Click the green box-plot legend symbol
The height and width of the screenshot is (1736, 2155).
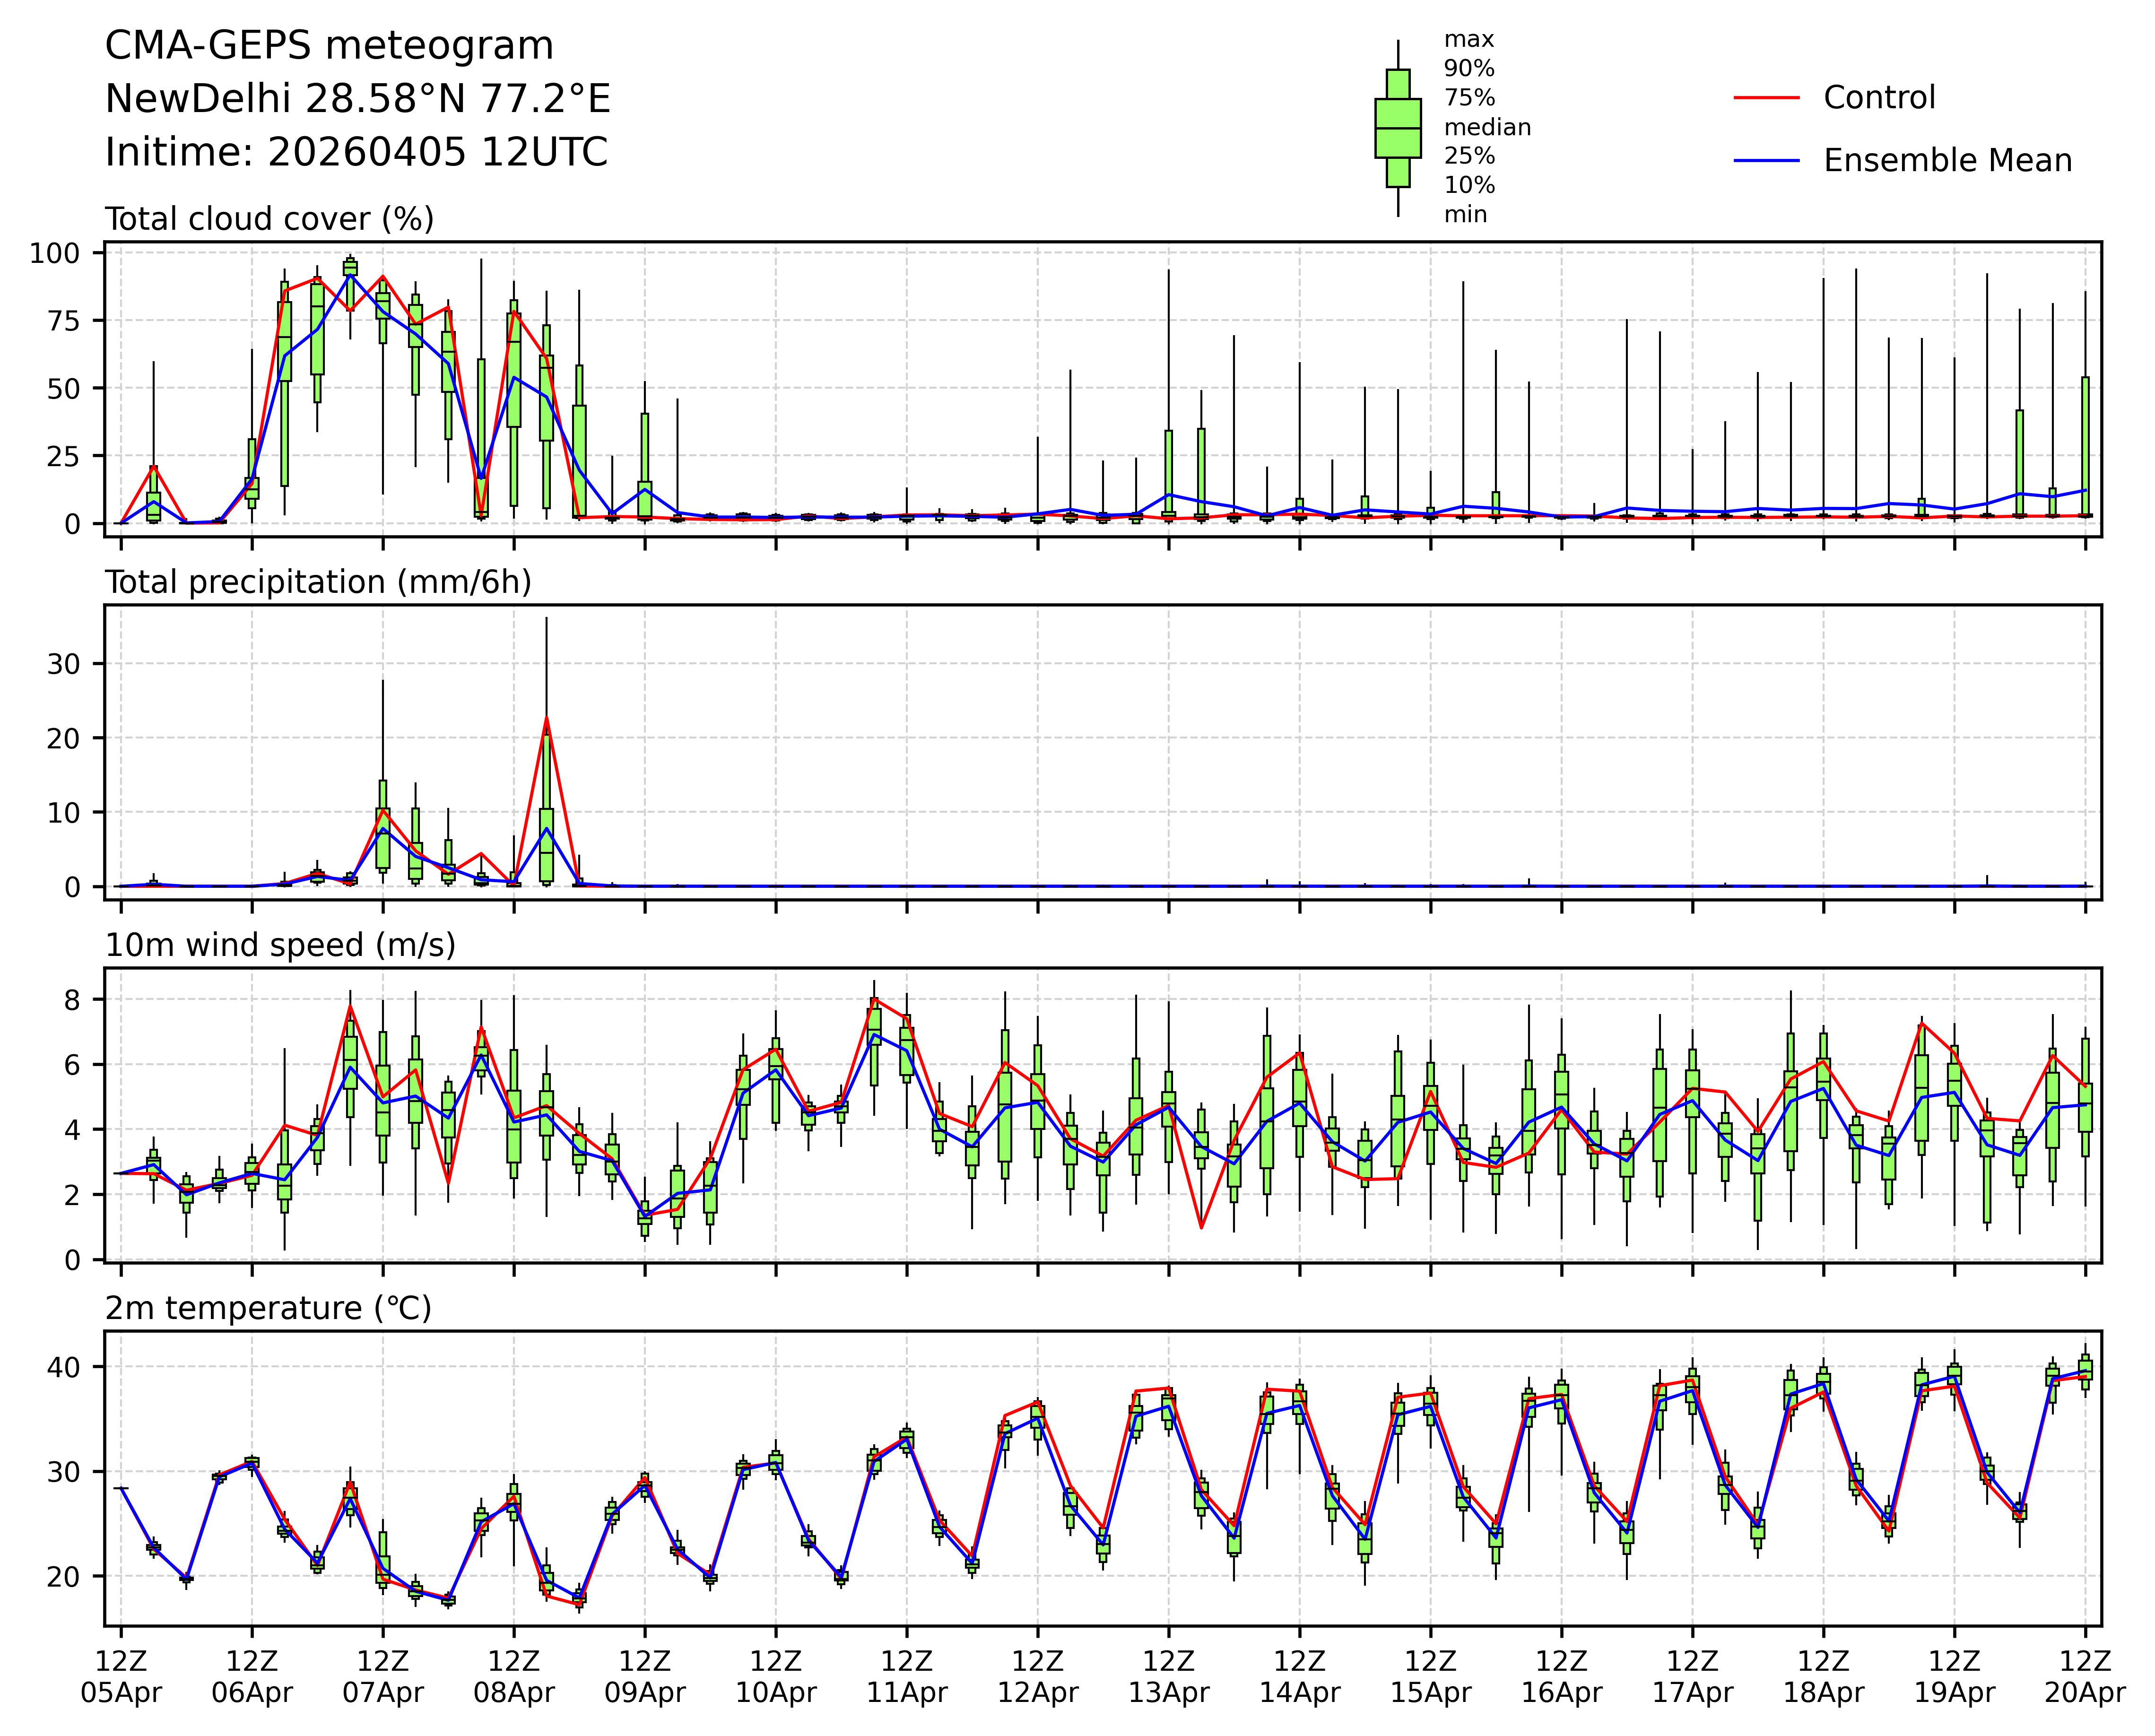tap(1397, 128)
